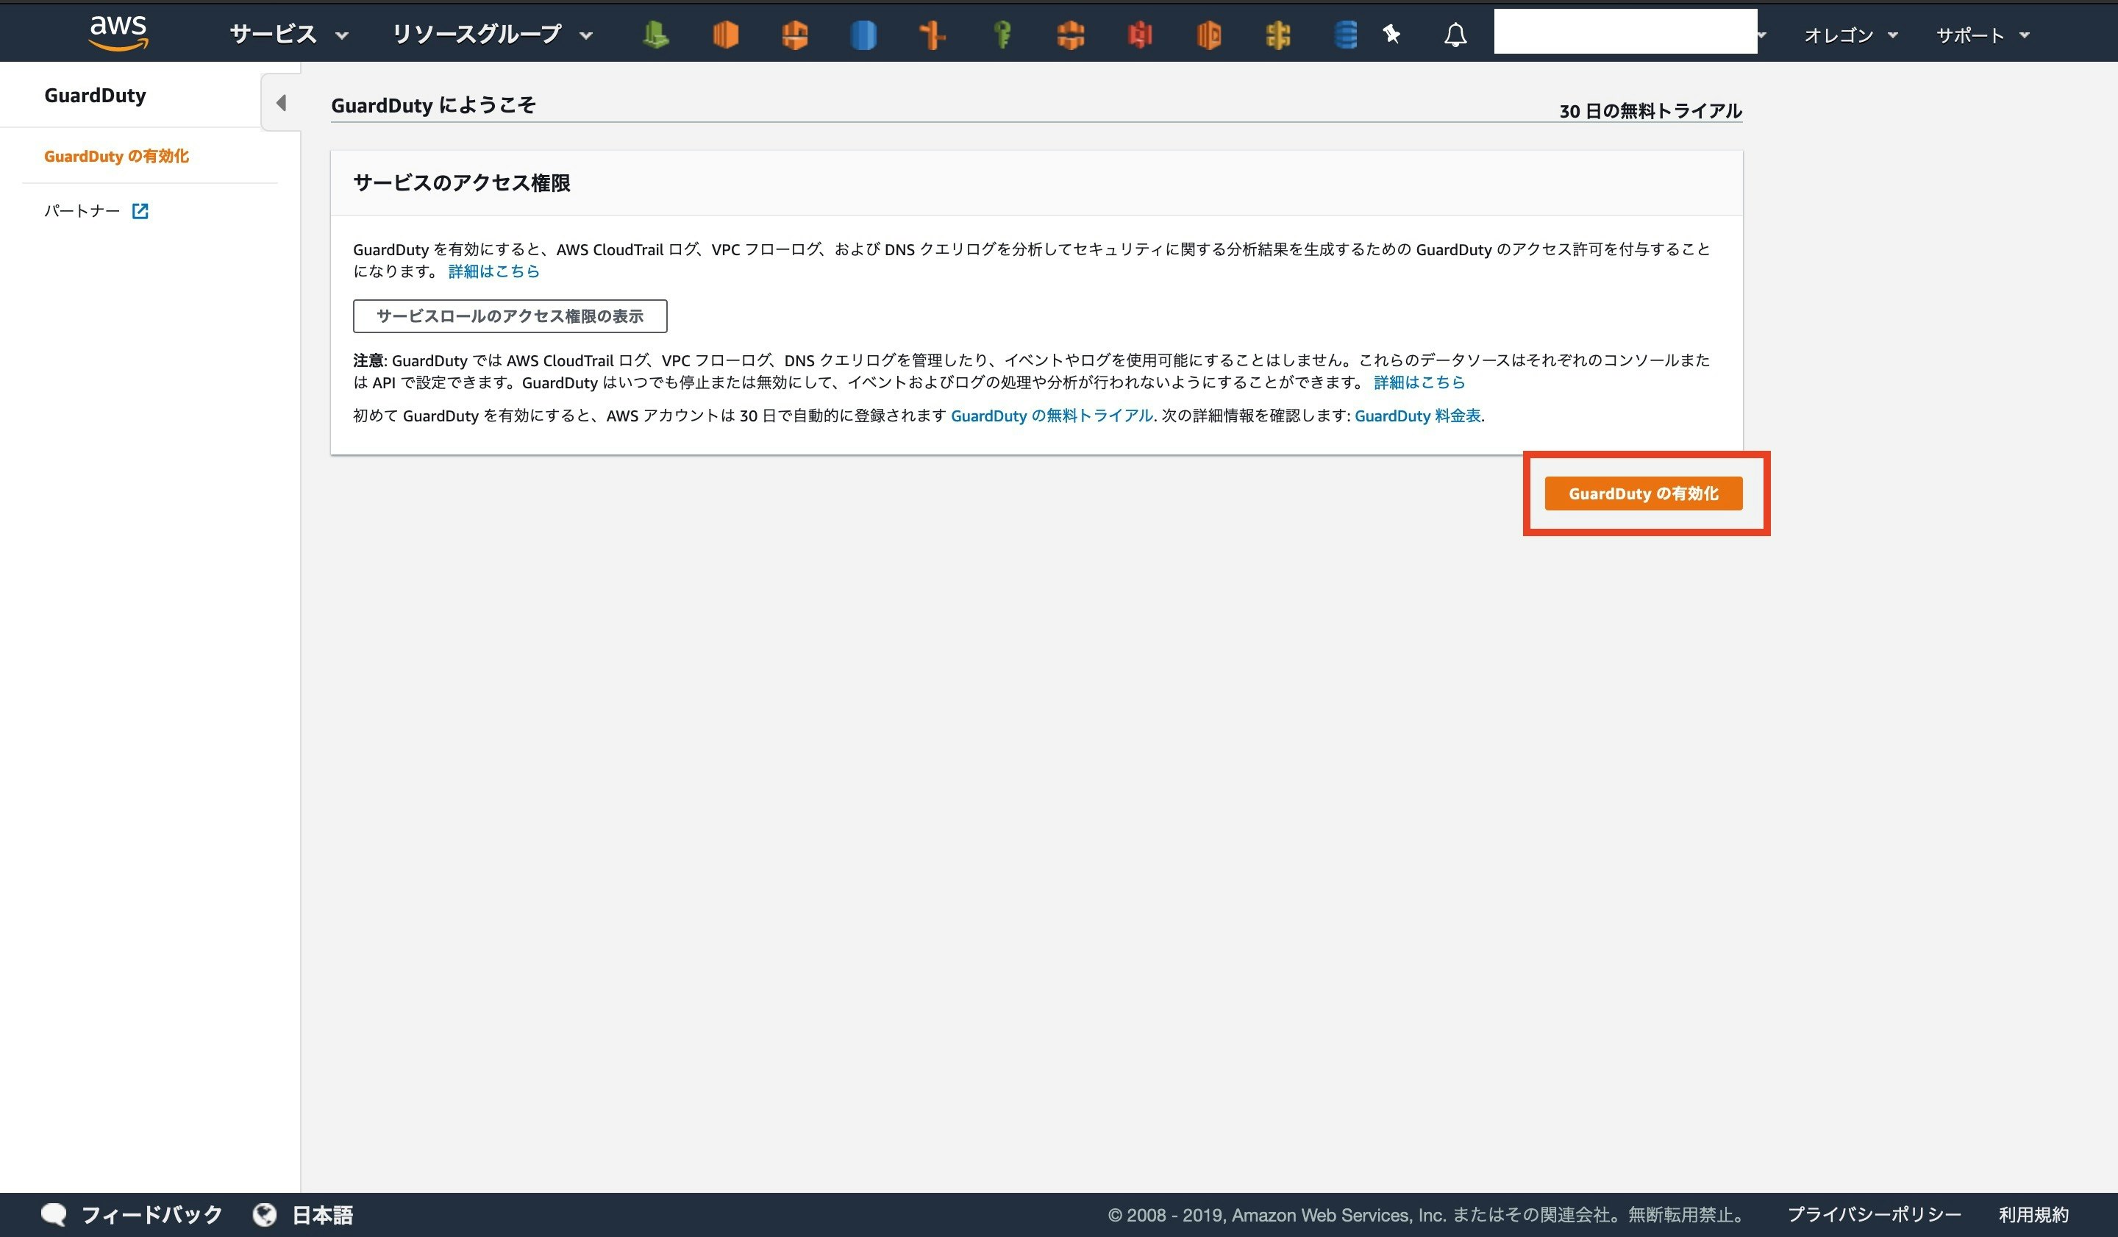
Task: Click the pushpin icon to edit shortcuts
Action: pyautogui.click(x=1392, y=35)
